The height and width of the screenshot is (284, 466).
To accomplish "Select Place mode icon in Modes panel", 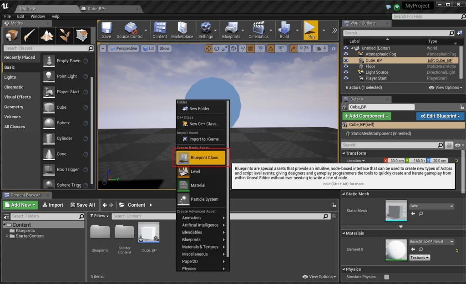I will click(11, 35).
